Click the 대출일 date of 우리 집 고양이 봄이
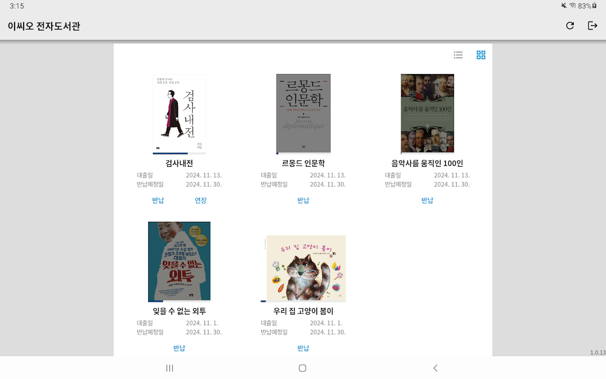This screenshot has height=379, width=606. pos(326,323)
